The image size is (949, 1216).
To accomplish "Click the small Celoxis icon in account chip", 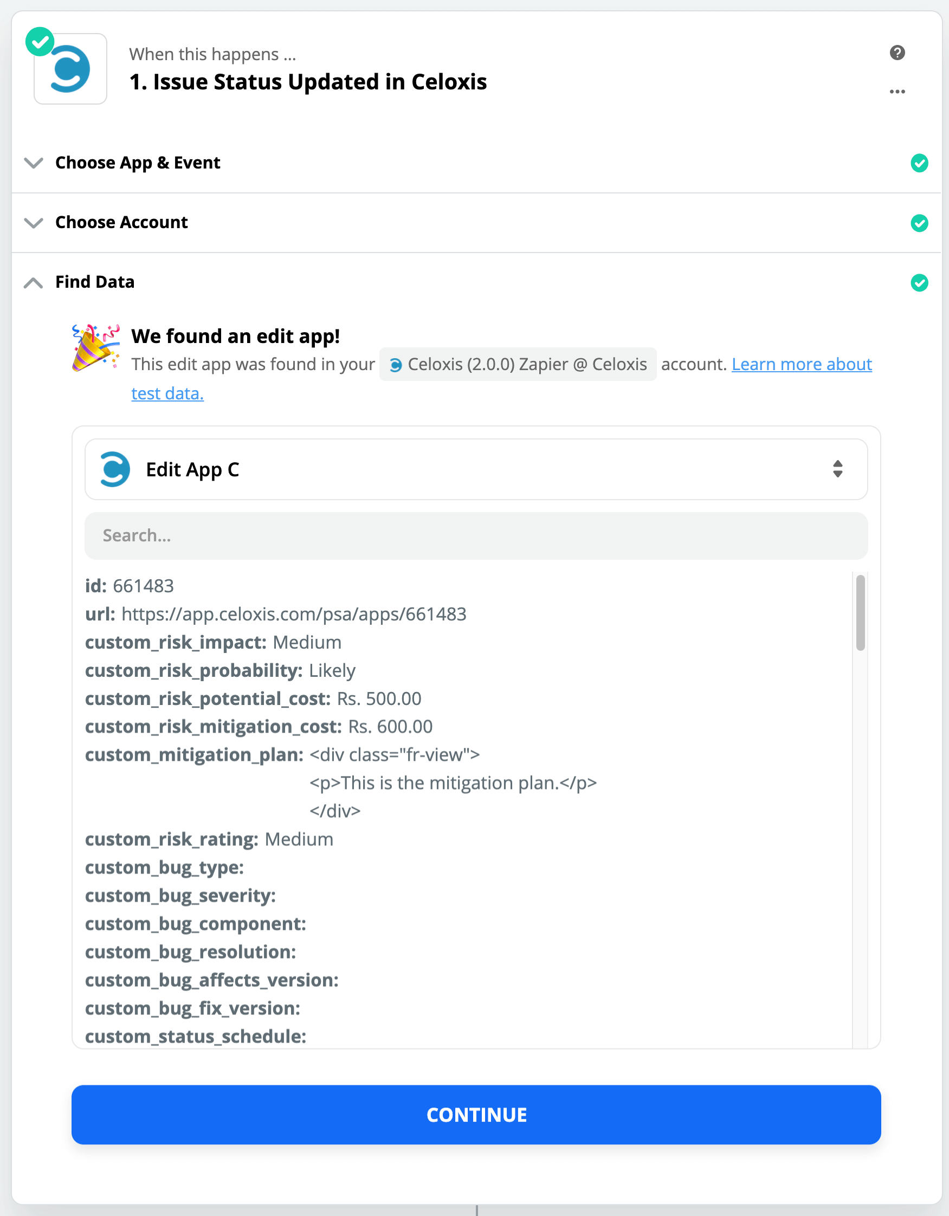I will coord(396,365).
